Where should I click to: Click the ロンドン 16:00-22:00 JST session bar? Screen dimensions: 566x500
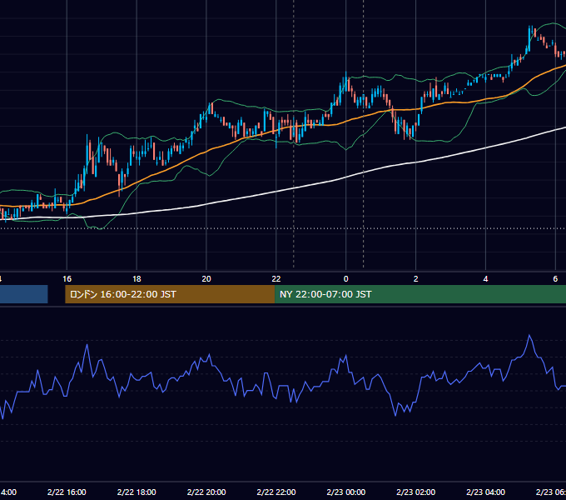point(170,294)
